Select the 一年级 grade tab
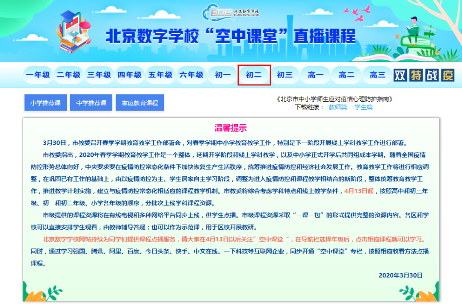 click(x=38, y=75)
